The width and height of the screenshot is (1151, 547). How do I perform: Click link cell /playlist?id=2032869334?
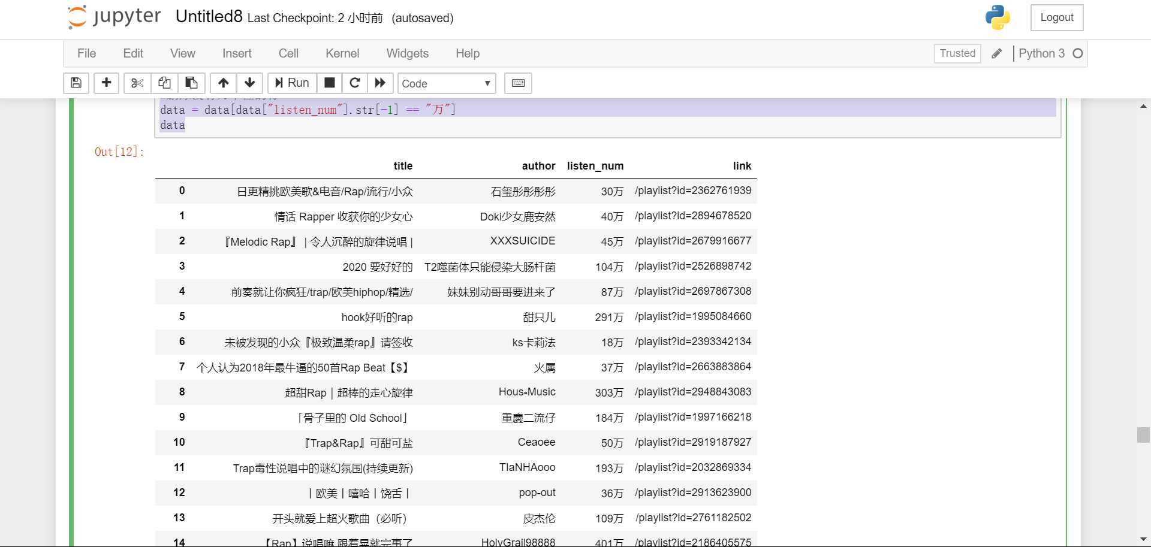[693, 467]
